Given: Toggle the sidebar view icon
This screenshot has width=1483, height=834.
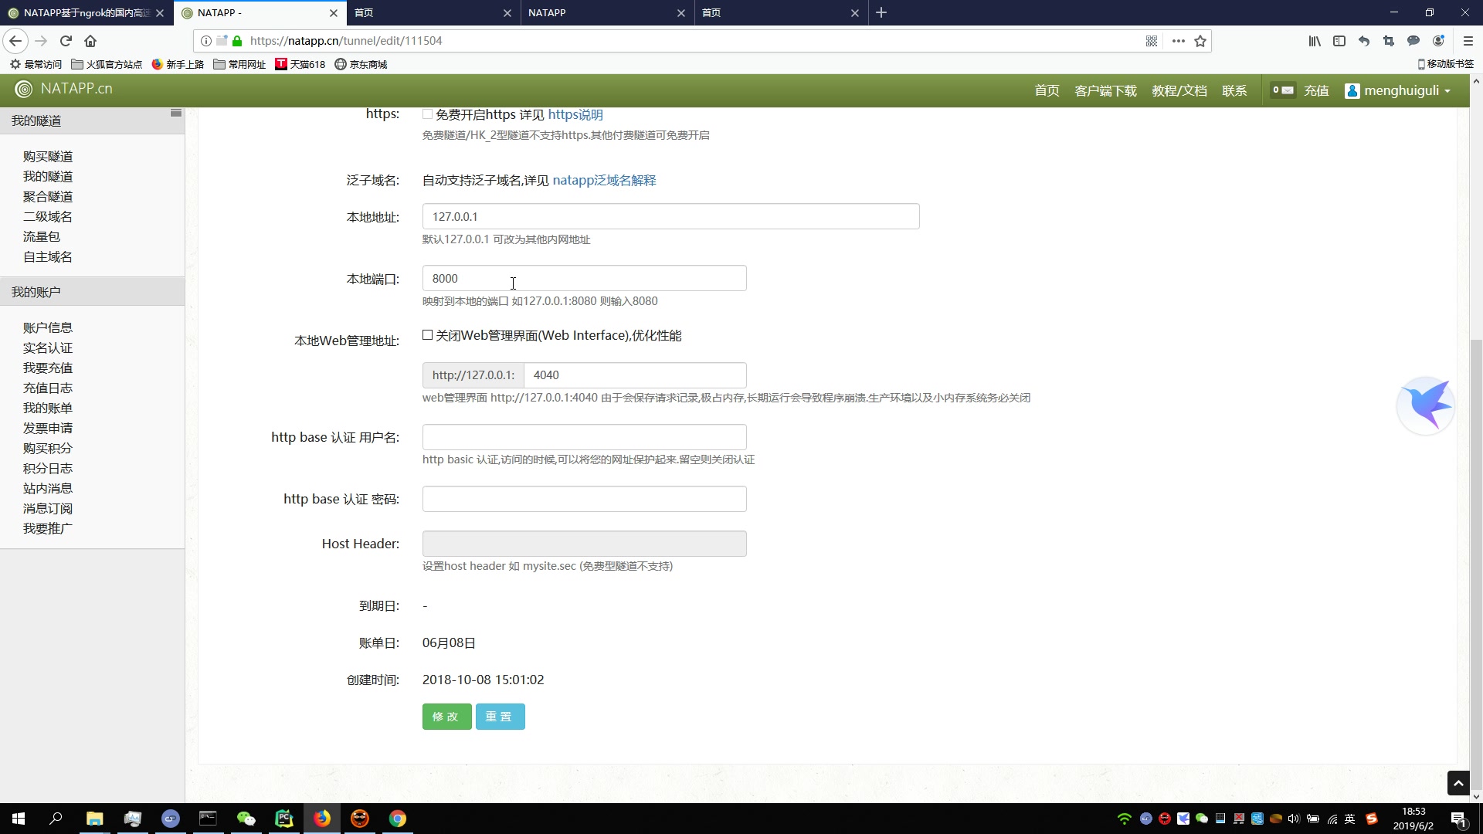Looking at the screenshot, I should [x=1339, y=41].
